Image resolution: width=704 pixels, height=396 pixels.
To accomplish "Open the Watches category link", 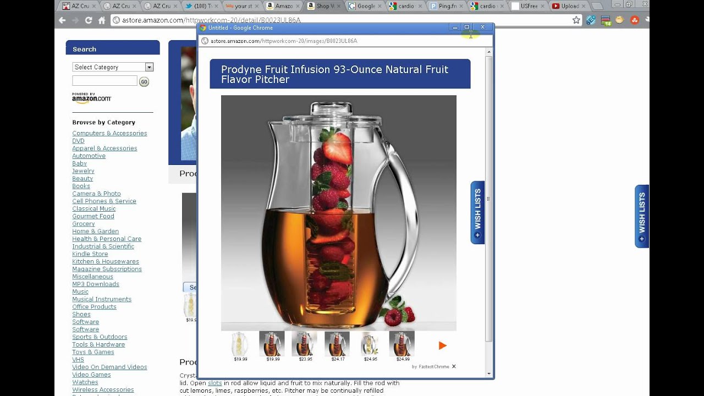I will click(85, 382).
